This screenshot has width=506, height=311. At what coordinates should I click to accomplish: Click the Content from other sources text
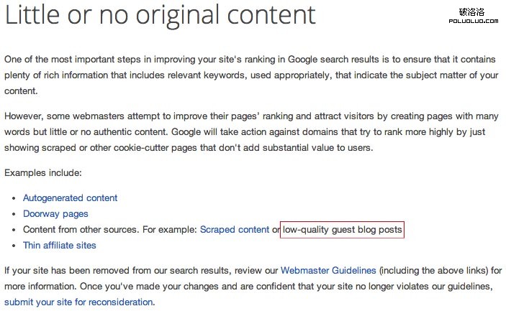(81, 230)
